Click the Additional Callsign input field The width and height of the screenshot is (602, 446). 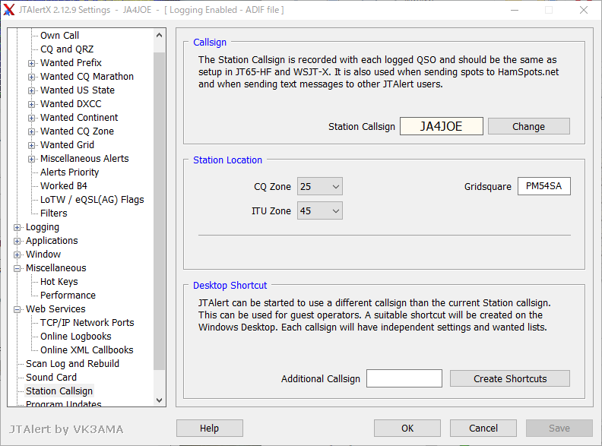pyautogui.click(x=404, y=378)
